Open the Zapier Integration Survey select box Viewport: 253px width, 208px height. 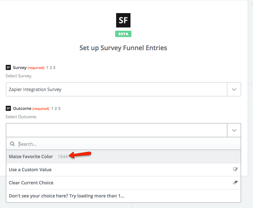(x=116, y=89)
